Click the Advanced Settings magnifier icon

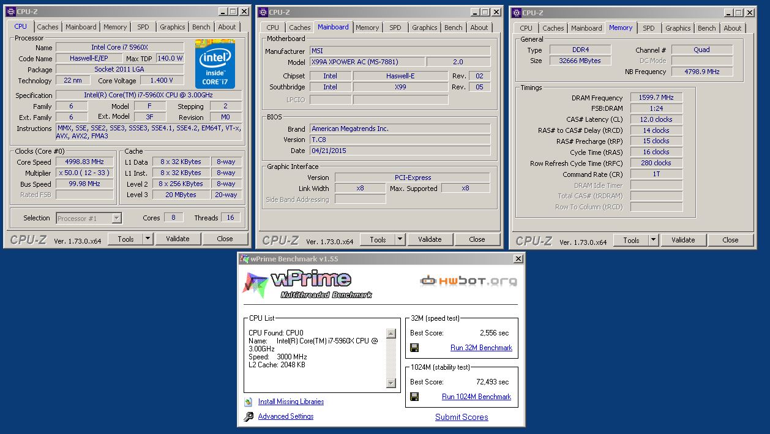pos(248,417)
